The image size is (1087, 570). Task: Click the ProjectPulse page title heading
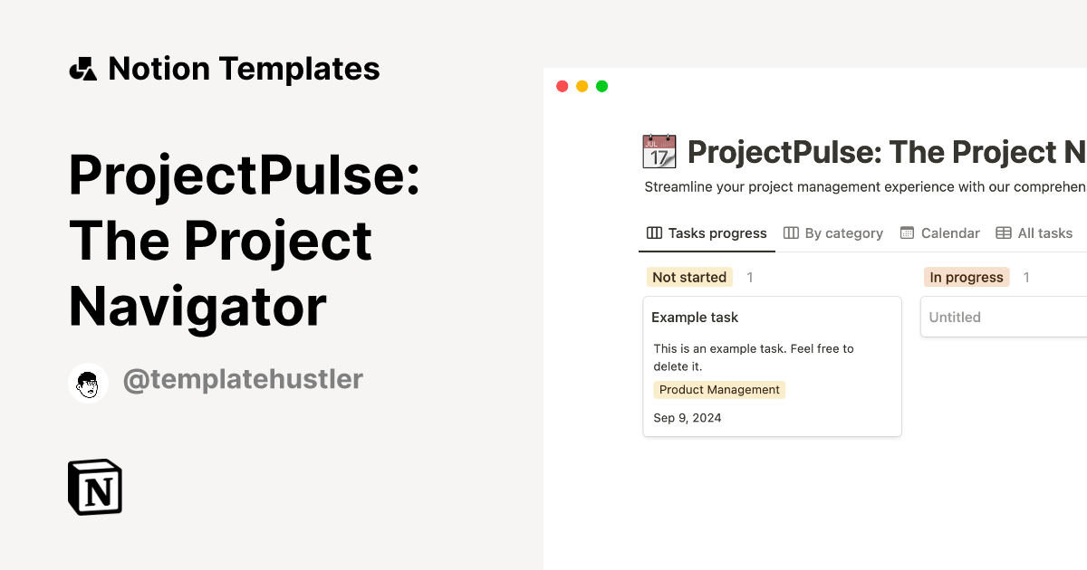coord(879,152)
